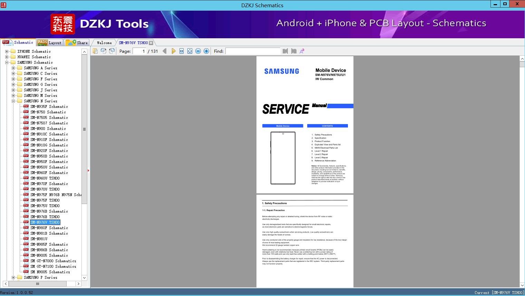Zoom in with the plus icon
Screen dimensions: 525x296
(x=206, y=51)
